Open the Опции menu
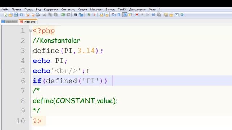The height and width of the screenshot is (130, 232). (82, 10)
